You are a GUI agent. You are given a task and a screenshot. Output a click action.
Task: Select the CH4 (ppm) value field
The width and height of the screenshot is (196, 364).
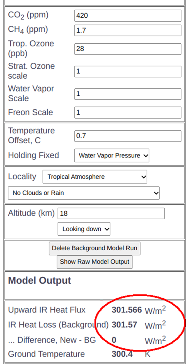pos(128,30)
